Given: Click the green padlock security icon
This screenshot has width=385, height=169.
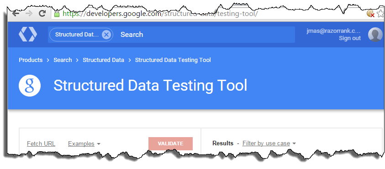Looking at the screenshot, I should tap(57, 13).
